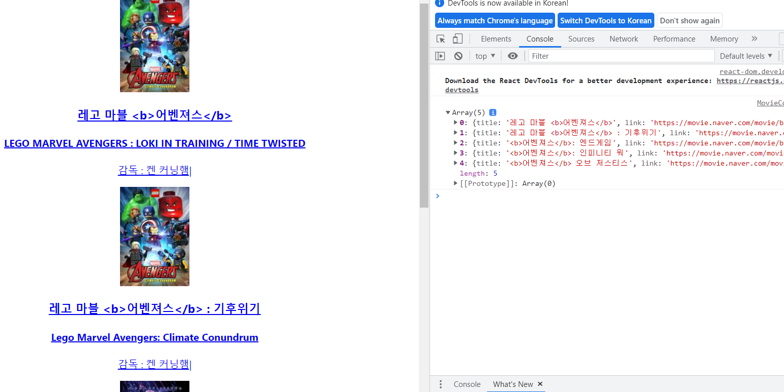Click the top Lego Avengers poster thumbnail
This screenshot has height=392, width=784.
point(154,46)
